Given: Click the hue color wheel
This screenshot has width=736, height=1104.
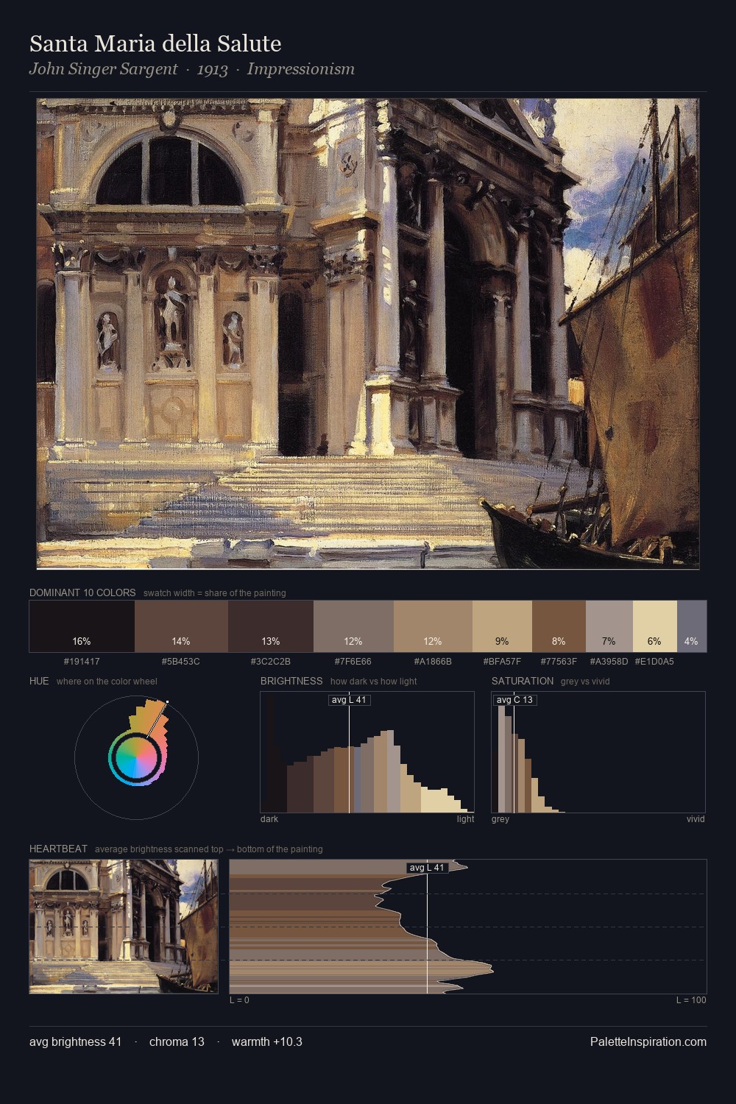Looking at the screenshot, I should click(x=136, y=757).
